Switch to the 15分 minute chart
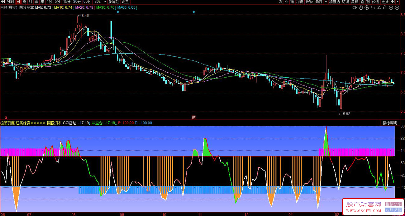 (x=67, y=2)
